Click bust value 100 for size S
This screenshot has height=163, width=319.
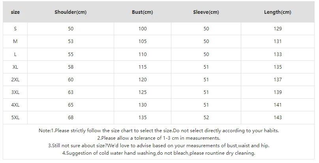pyautogui.click(x=143, y=29)
